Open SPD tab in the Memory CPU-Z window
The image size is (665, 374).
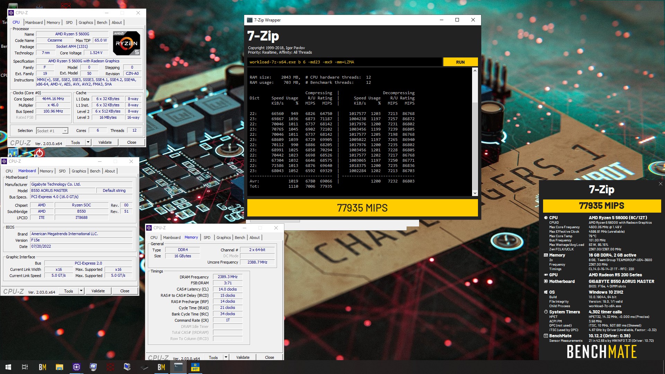207,238
